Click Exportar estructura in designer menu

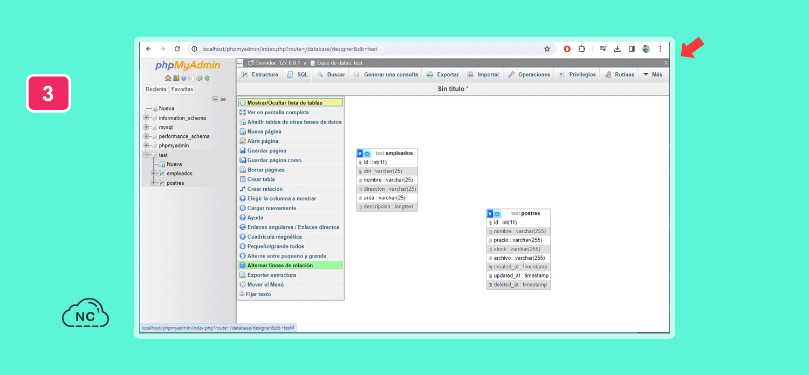290,275
